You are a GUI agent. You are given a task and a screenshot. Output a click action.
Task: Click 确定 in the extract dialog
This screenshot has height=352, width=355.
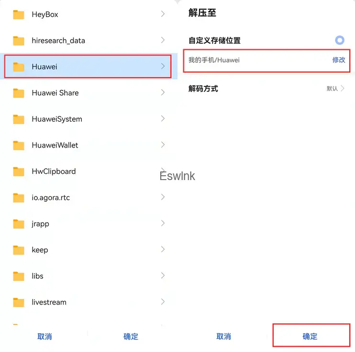point(310,336)
